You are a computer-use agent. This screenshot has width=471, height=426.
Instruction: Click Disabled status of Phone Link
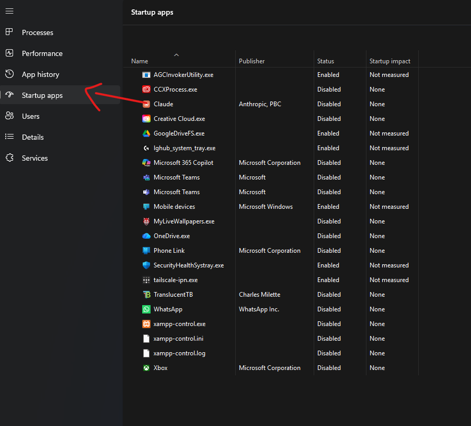click(x=329, y=251)
